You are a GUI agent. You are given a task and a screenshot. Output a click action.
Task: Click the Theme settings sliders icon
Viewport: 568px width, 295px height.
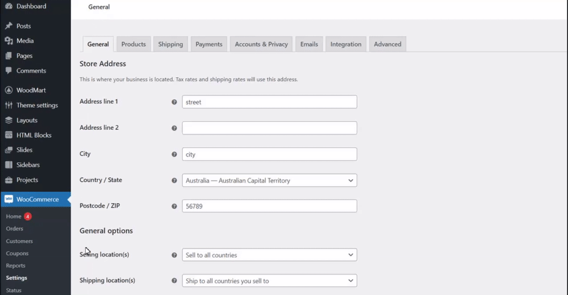coord(9,106)
